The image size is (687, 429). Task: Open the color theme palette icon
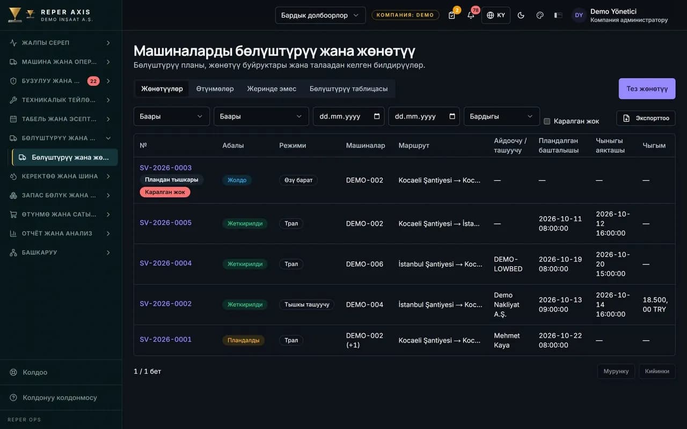pyautogui.click(x=540, y=15)
